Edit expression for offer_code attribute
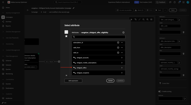The width and height of the screenshot is (191, 105). 179,20
